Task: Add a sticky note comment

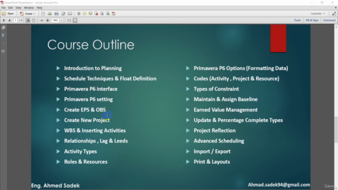Action: click(x=84, y=14)
